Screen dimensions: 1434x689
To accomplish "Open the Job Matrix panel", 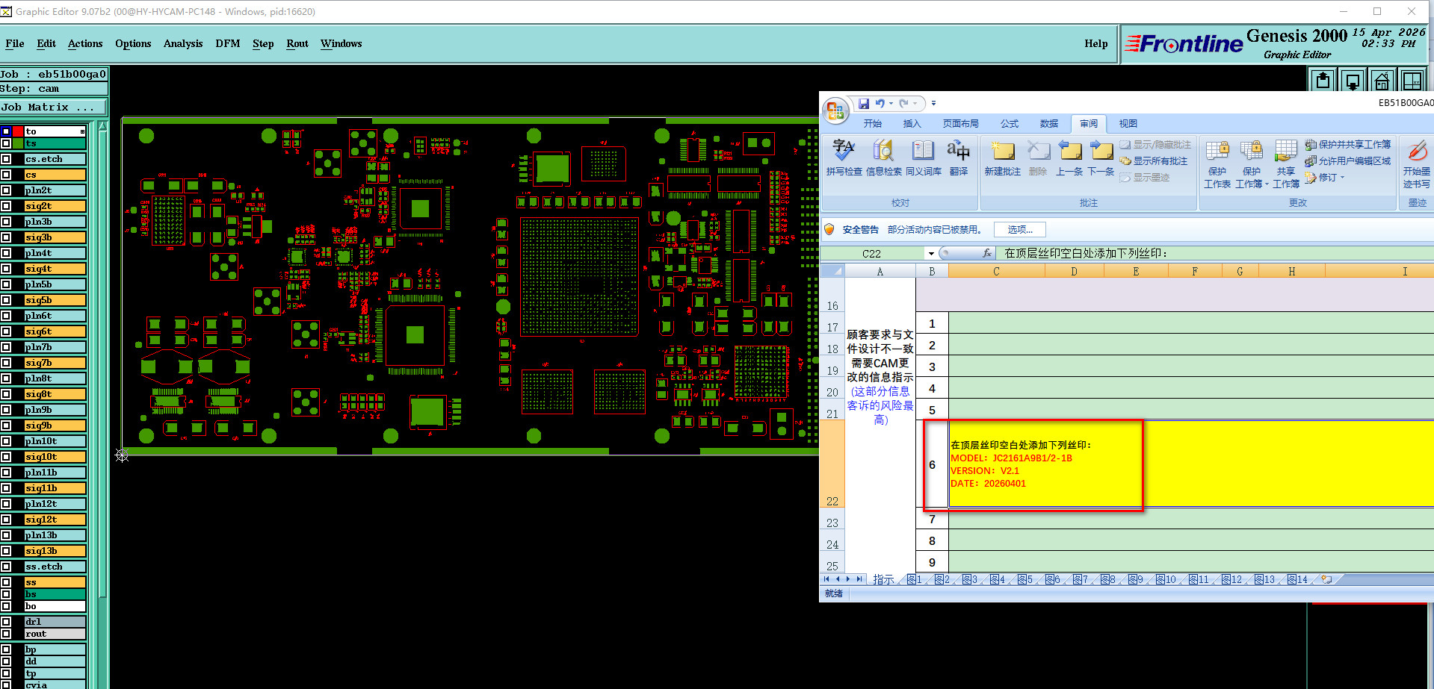I will [x=54, y=107].
